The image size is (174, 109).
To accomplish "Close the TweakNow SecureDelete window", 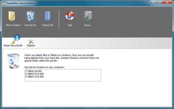I will click(x=167, y=2).
